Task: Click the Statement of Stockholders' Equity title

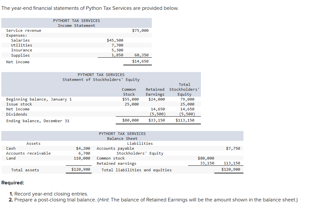Action: [x=101, y=79]
